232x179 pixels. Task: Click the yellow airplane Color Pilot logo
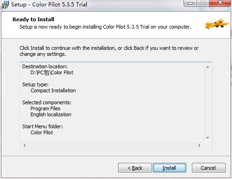tap(217, 24)
